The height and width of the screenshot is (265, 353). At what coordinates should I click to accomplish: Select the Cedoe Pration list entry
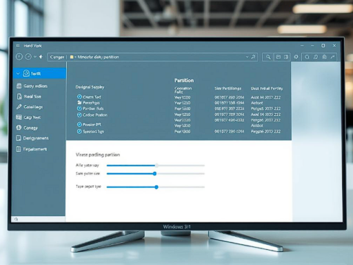pyautogui.click(x=95, y=115)
